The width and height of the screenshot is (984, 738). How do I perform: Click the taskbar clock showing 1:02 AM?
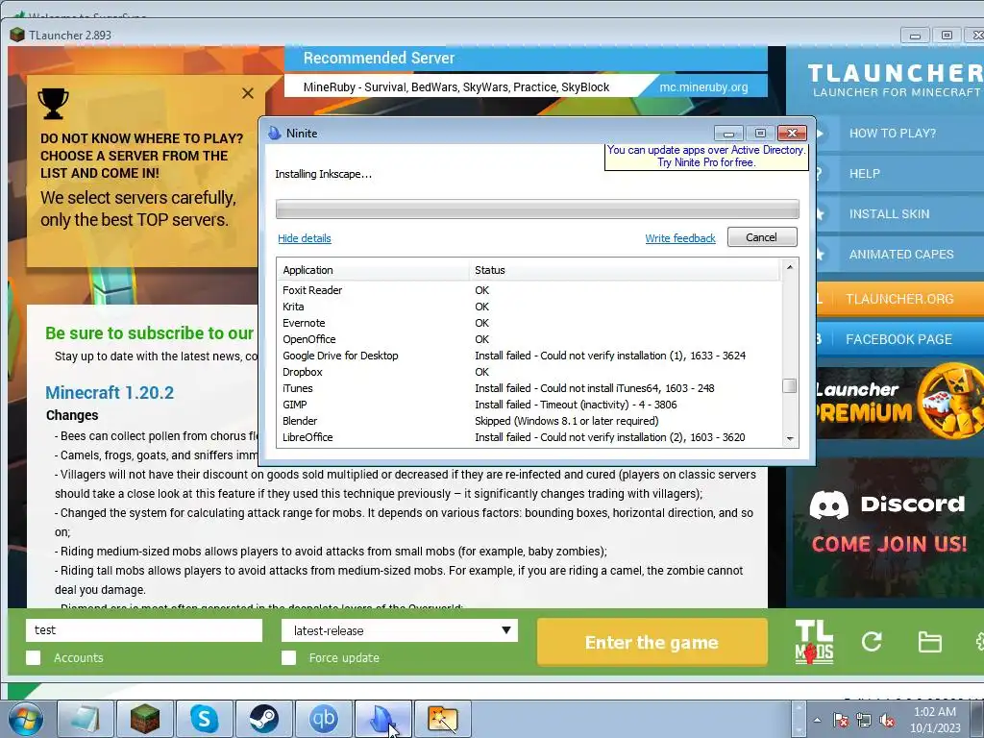[935, 719]
